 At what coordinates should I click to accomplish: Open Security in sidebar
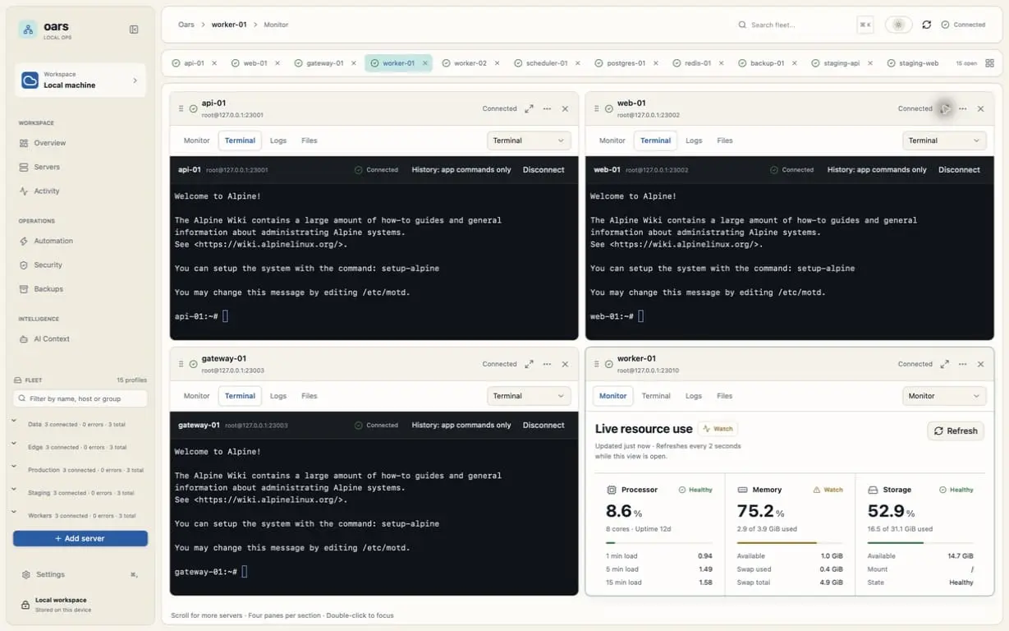click(48, 265)
